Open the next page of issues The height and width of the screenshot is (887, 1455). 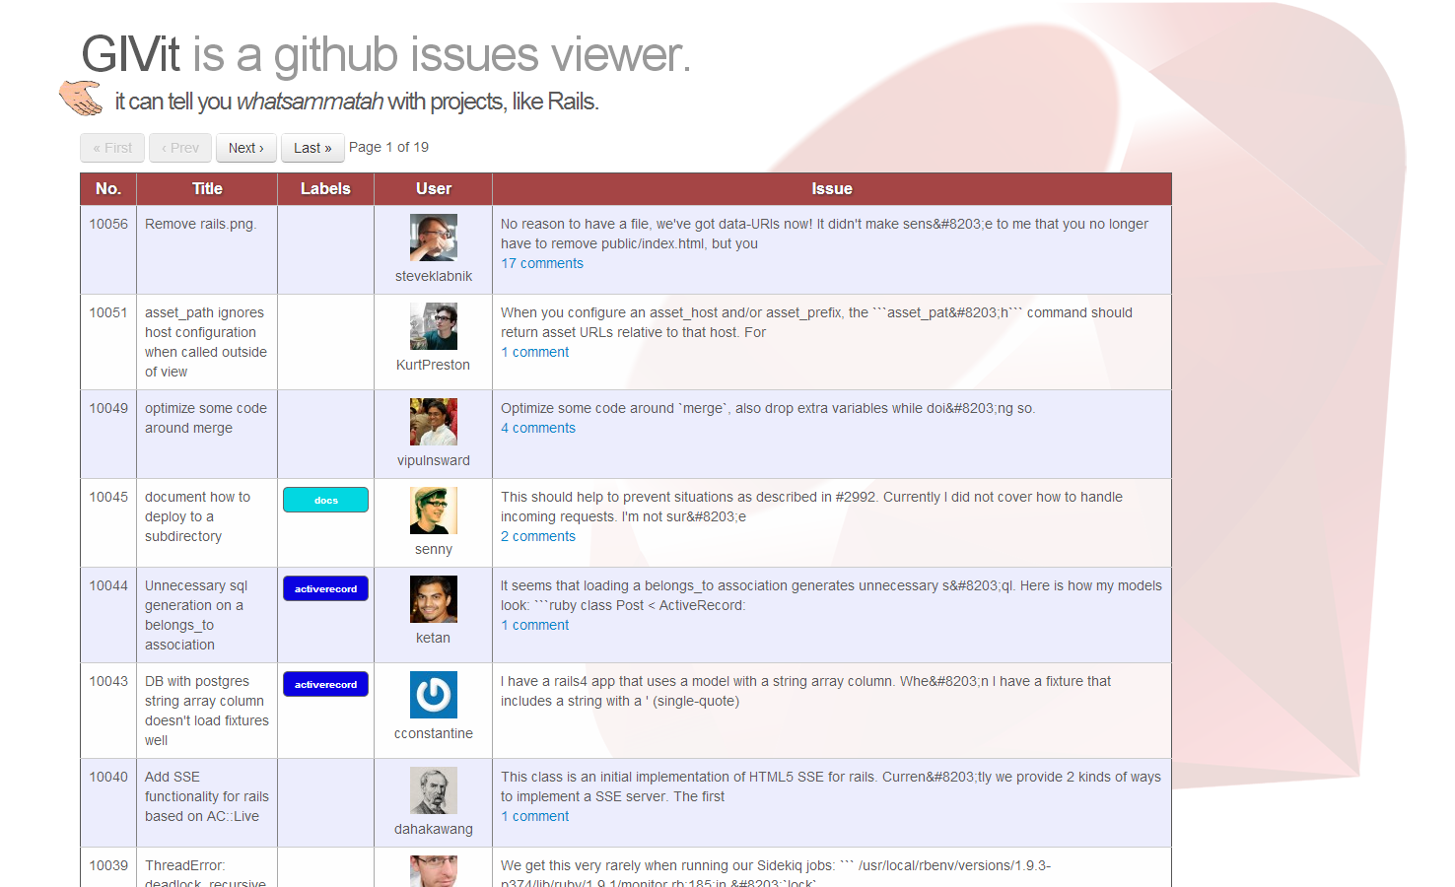coord(245,147)
